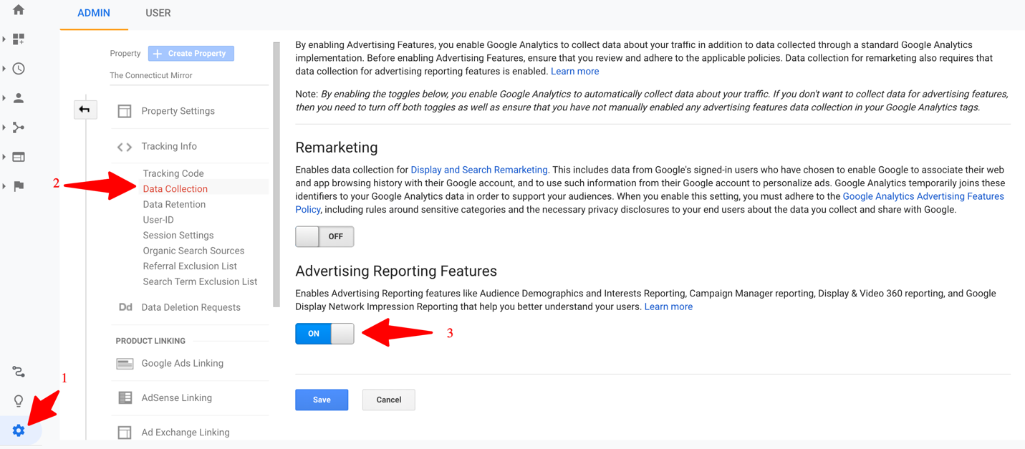Select Search Term Exclusion List submenu item
The image size is (1025, 449).
click(x=200, y=281)
